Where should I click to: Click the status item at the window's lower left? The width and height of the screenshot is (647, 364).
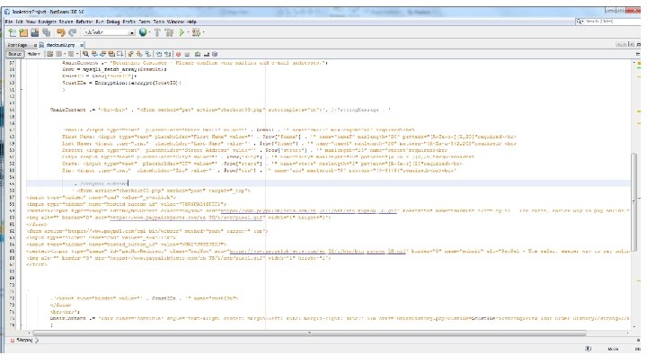24,341
